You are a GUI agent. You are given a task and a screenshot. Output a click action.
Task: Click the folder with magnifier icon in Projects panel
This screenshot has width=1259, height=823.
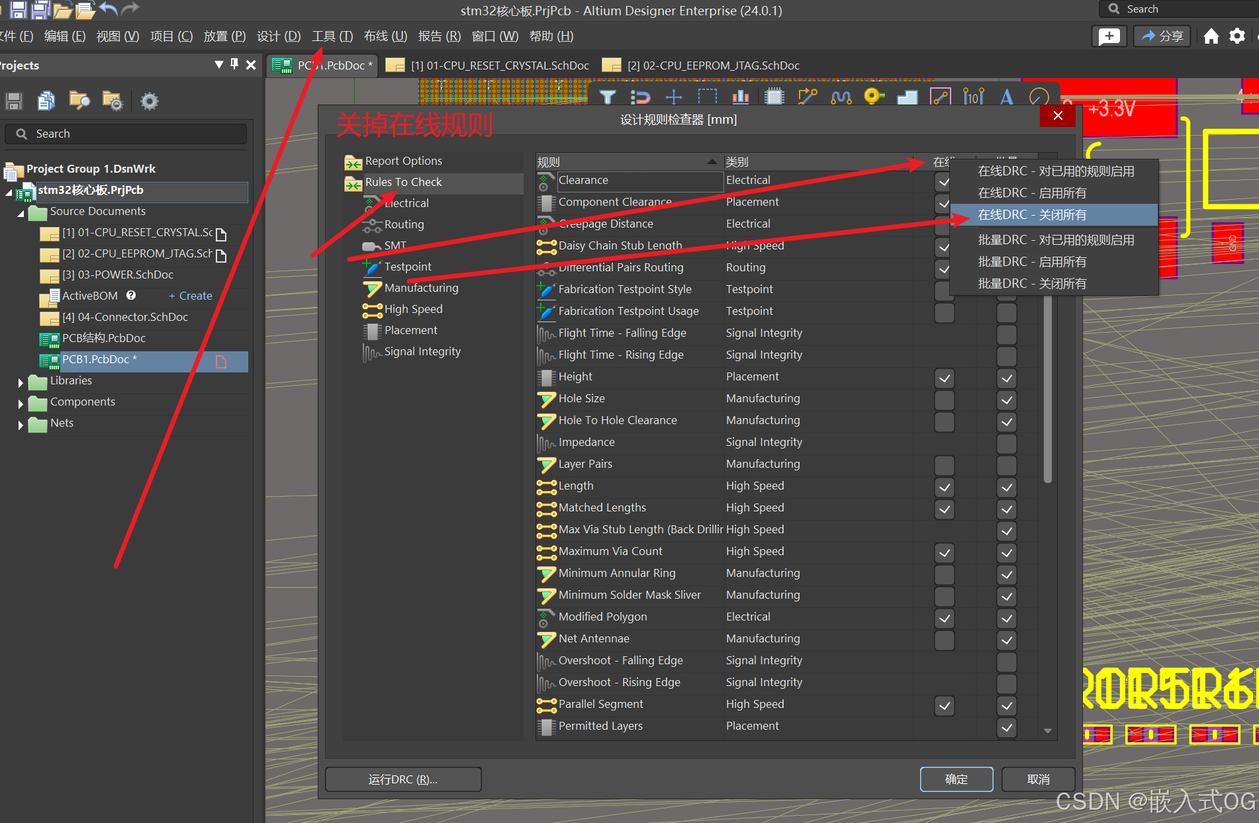coord(79,101)
